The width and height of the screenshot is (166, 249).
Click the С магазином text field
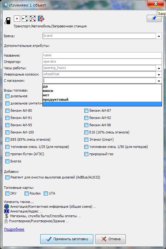99,81
